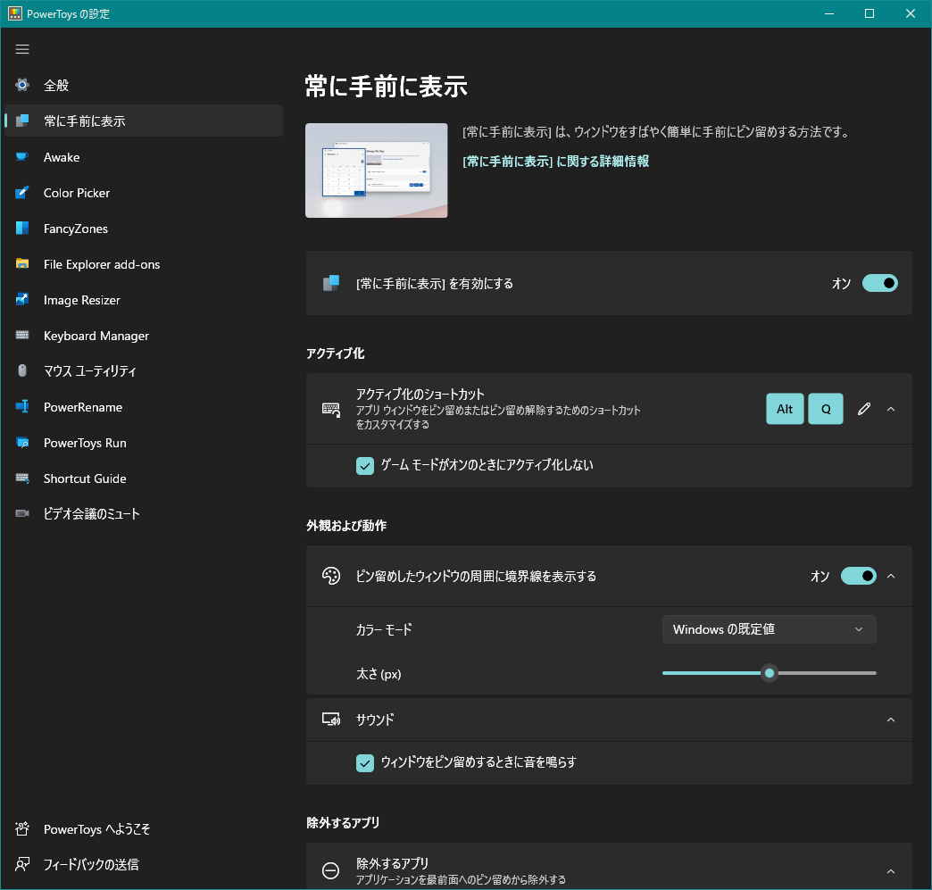Click the icon beside [常に手前に表示] を有効にする
Viewport: 932px width, 890px height.
pyautogui.click(x=331, y=283)
